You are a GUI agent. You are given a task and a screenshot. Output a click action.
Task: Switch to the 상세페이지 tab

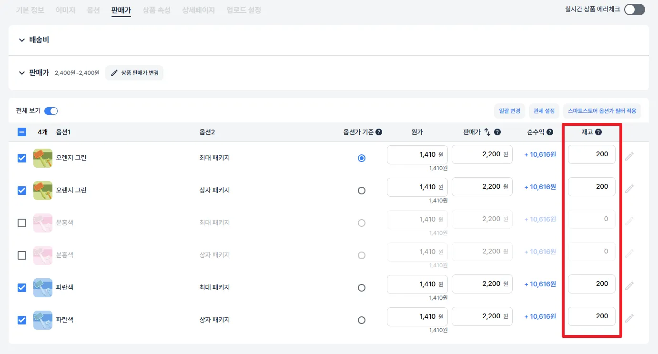(198, 10)
